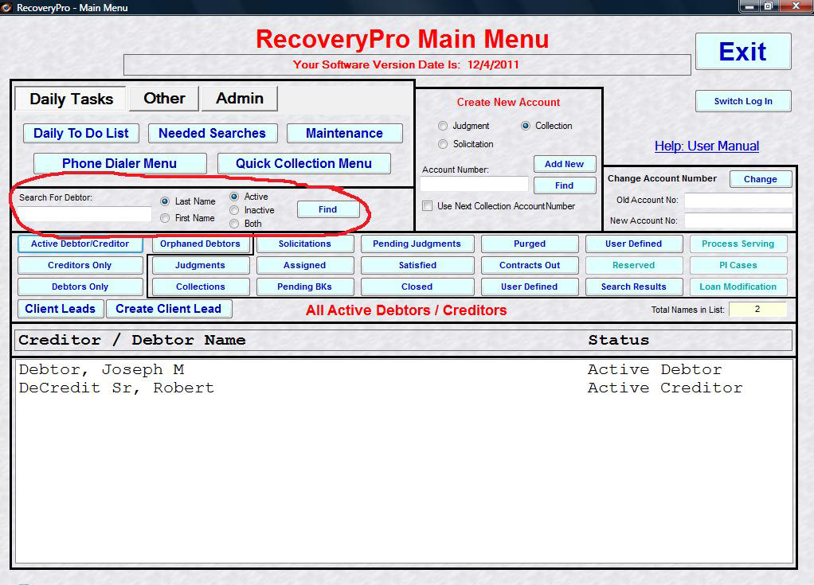
Task: Show Assigned accounts
Action: tap(305, 265)
